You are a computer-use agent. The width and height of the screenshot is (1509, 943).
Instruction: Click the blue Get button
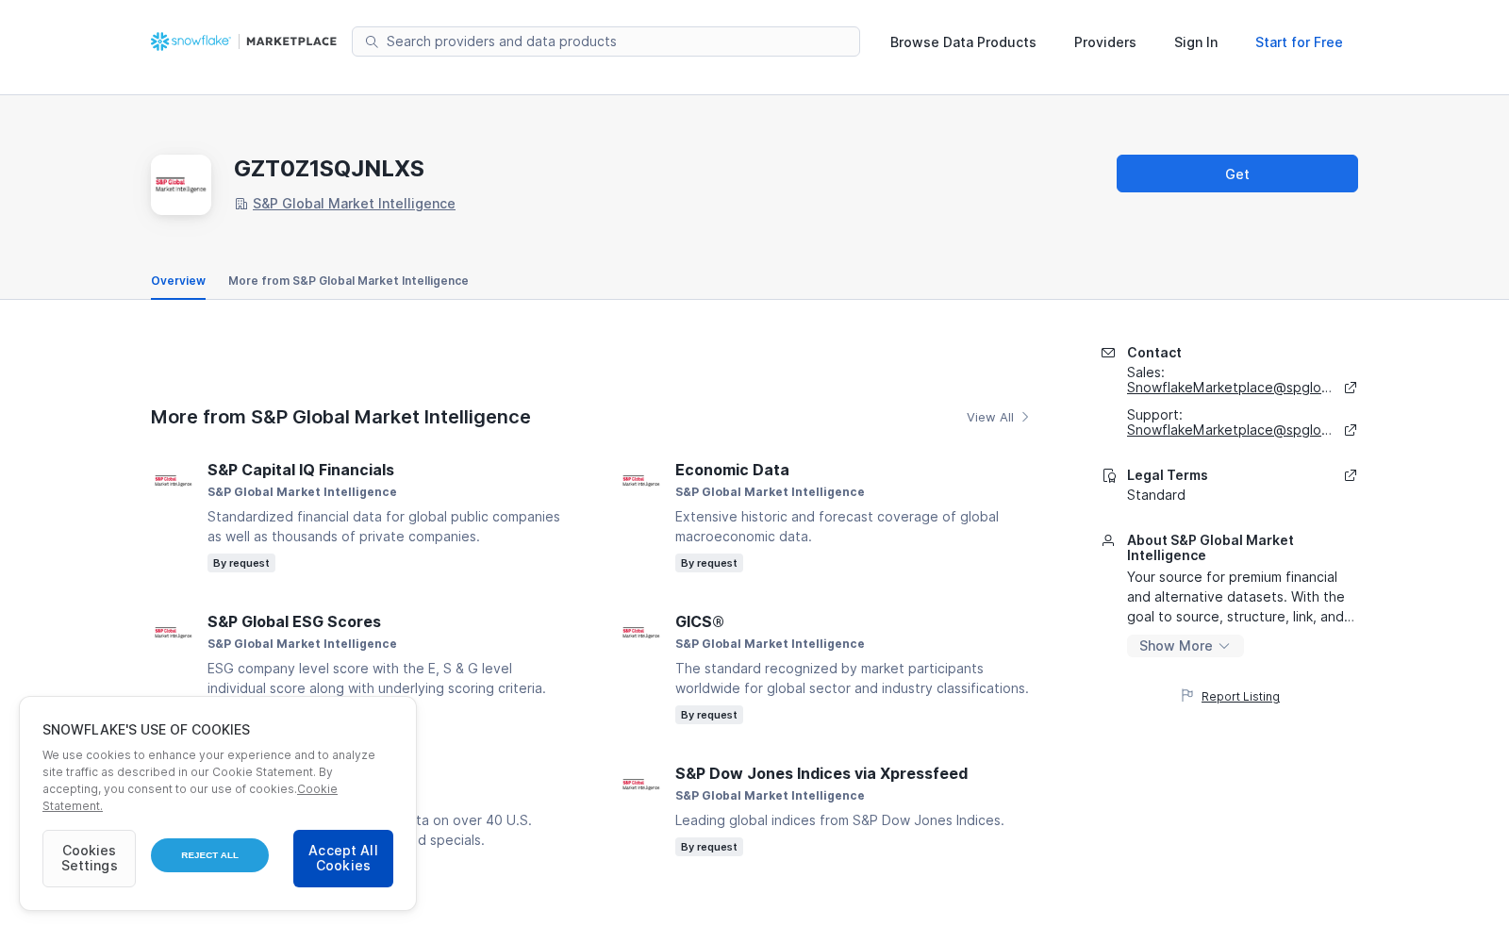click(x=1237, y=174)
